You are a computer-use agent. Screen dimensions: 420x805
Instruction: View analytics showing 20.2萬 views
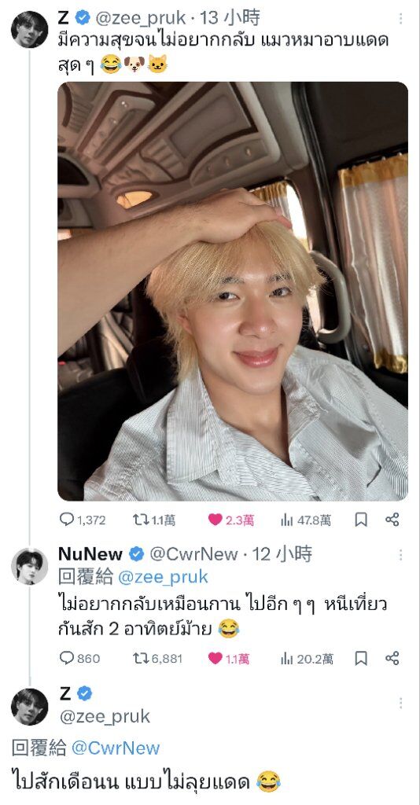pos(286,658)
